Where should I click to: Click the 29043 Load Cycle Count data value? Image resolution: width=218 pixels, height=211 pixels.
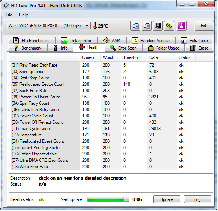coord(155,129)
